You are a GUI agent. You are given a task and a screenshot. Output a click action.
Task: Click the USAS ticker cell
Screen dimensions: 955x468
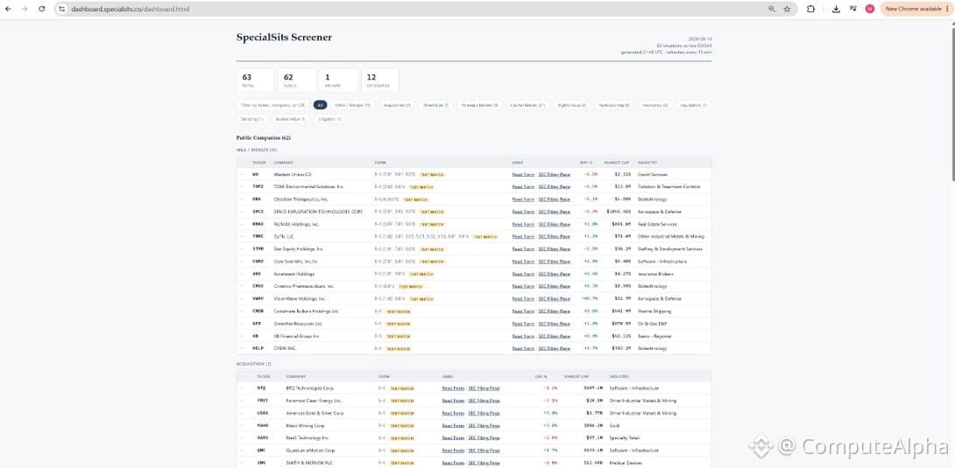tap(263, 413)
